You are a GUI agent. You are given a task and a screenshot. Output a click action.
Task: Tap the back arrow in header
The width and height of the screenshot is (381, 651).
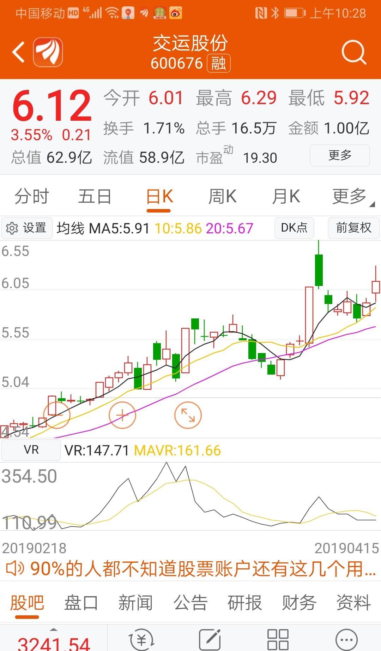[18, 52]
